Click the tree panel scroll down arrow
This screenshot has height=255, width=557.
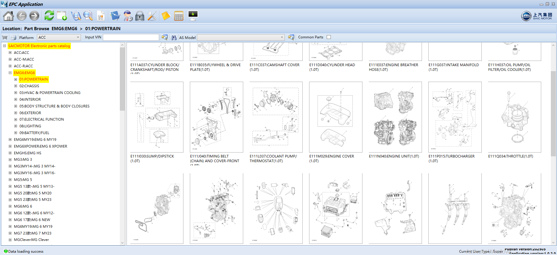coord(122,243)
